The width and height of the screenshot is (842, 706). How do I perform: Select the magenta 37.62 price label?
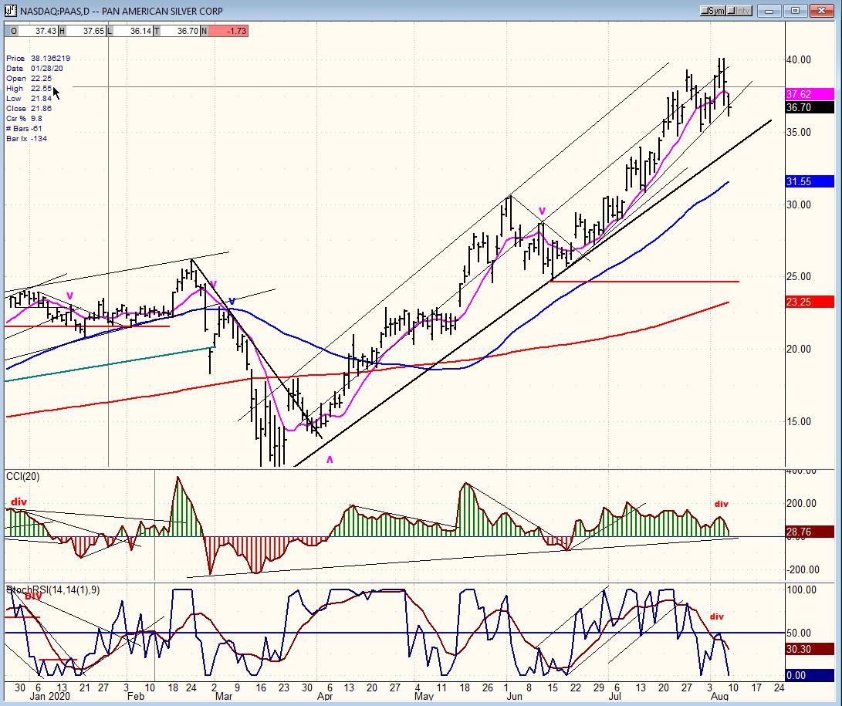click(810, 94)
